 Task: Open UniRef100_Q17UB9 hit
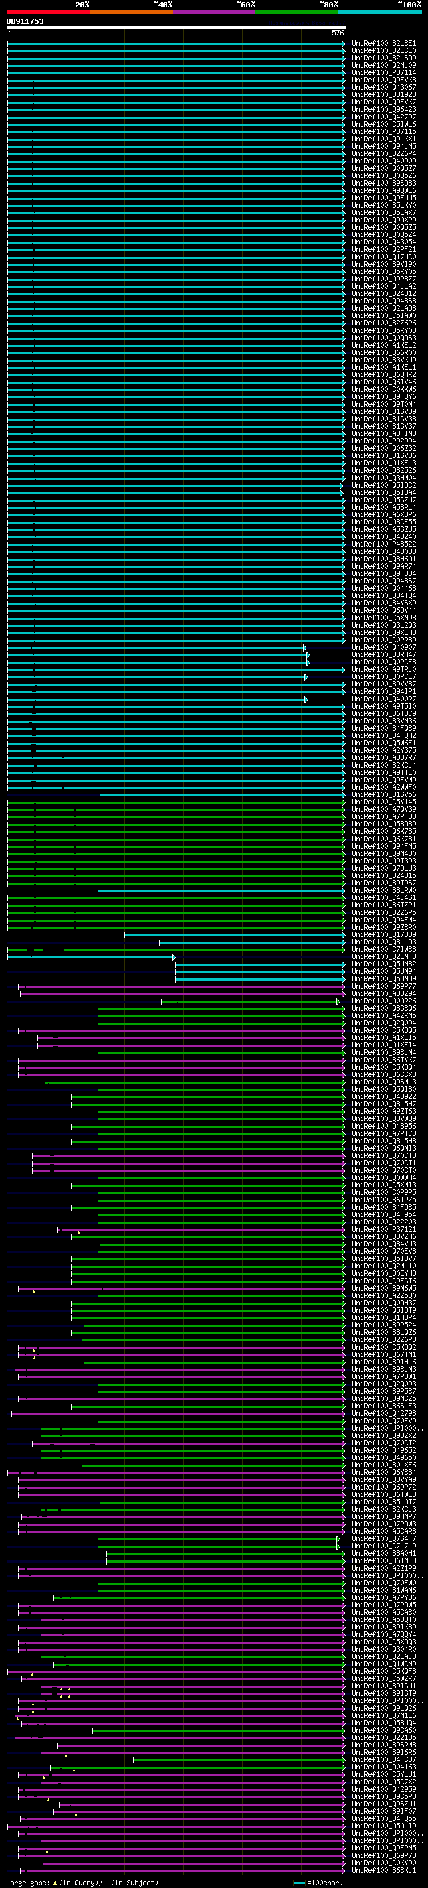click(x=383, y=934)
